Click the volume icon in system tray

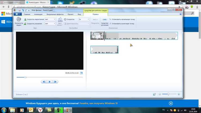[185, 110]
